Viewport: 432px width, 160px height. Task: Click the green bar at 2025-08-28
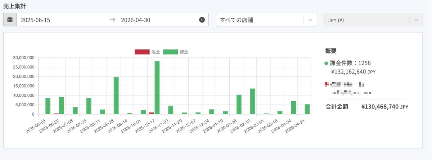point(116,95)
